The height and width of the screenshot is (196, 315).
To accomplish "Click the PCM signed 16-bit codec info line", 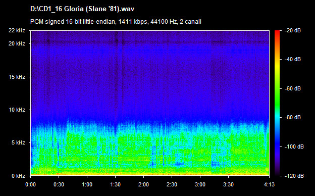I will click(116, 22).
